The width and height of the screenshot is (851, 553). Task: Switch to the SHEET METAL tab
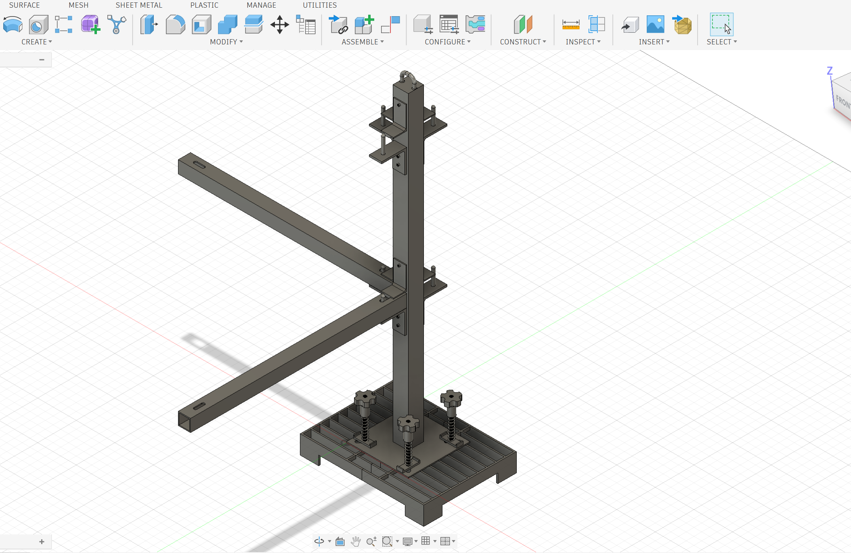coord(139,5)
